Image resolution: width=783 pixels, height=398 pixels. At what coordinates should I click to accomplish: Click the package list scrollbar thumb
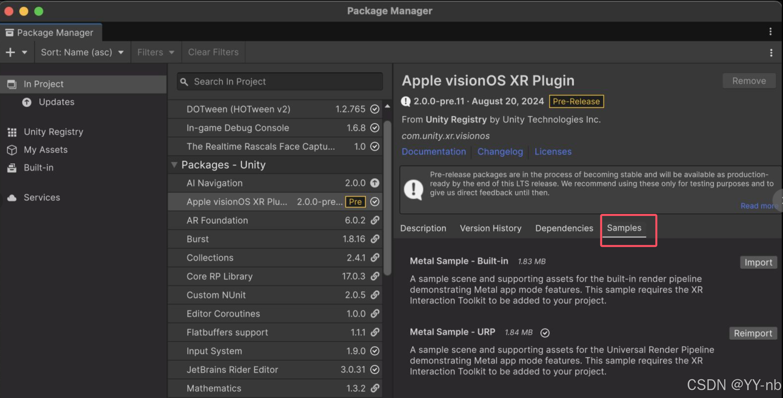point(388,198)
